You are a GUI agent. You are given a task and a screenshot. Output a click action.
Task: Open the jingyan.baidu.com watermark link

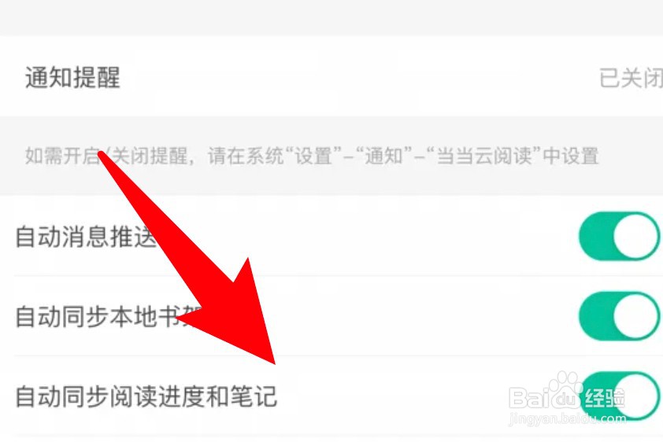pyautogui.click(x=567, y=418)
